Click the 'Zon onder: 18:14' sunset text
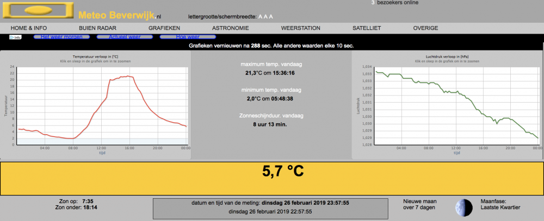 pyautogui.click(x=76, y=208)
